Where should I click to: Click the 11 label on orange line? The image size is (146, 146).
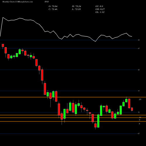click(140, 117)
